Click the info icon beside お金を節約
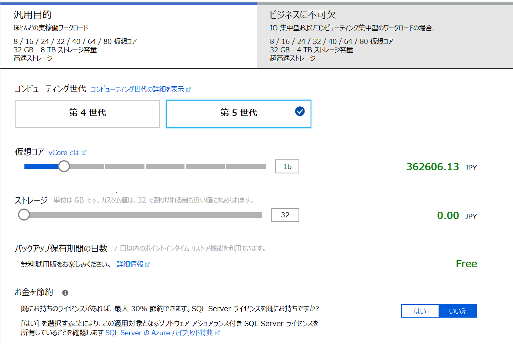513x344 pixels. click(65, 293)
